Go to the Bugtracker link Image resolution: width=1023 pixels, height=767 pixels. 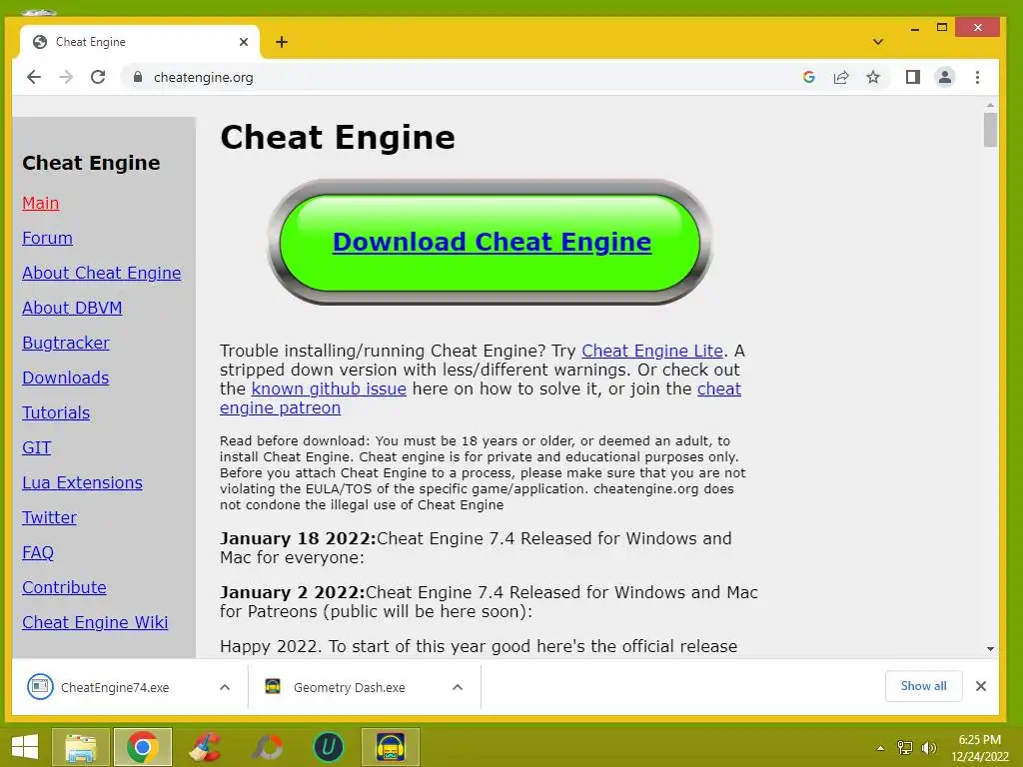pos(66,343)
